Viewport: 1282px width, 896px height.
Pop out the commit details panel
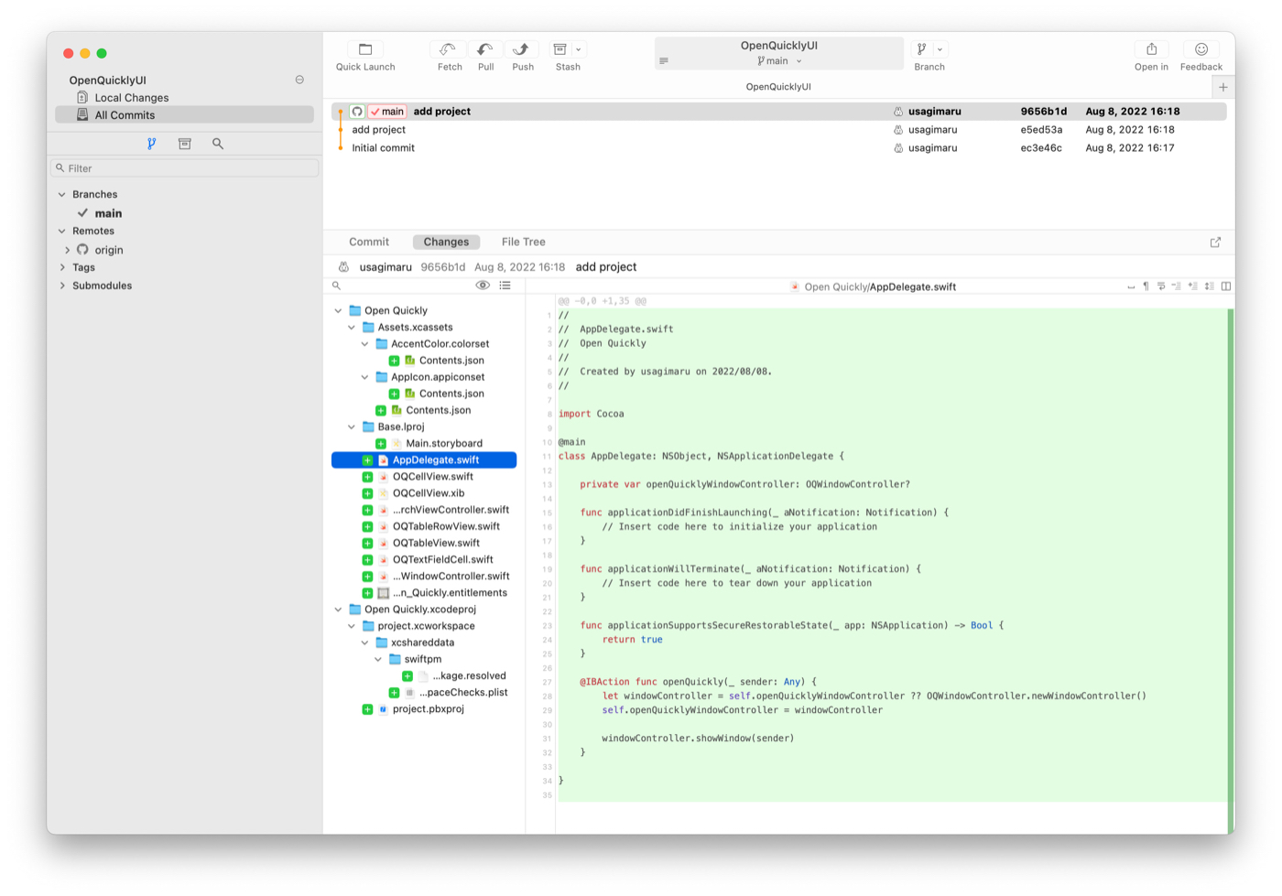tap(1215, 243)
